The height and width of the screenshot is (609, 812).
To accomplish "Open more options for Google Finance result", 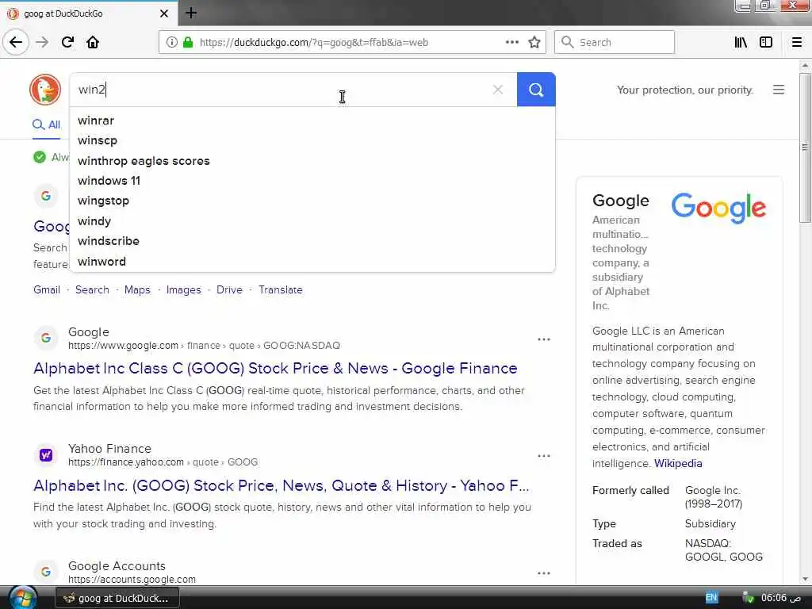I will point(544,339).
